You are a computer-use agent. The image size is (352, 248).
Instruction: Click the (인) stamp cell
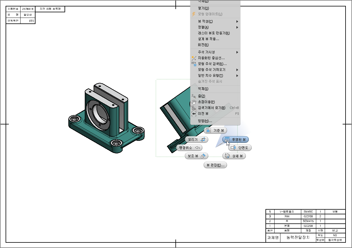28,21
